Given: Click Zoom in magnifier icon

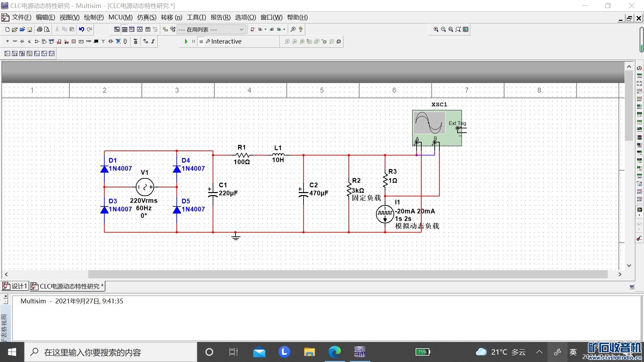Looking at the screenshot, I should [x=436, y=29].
